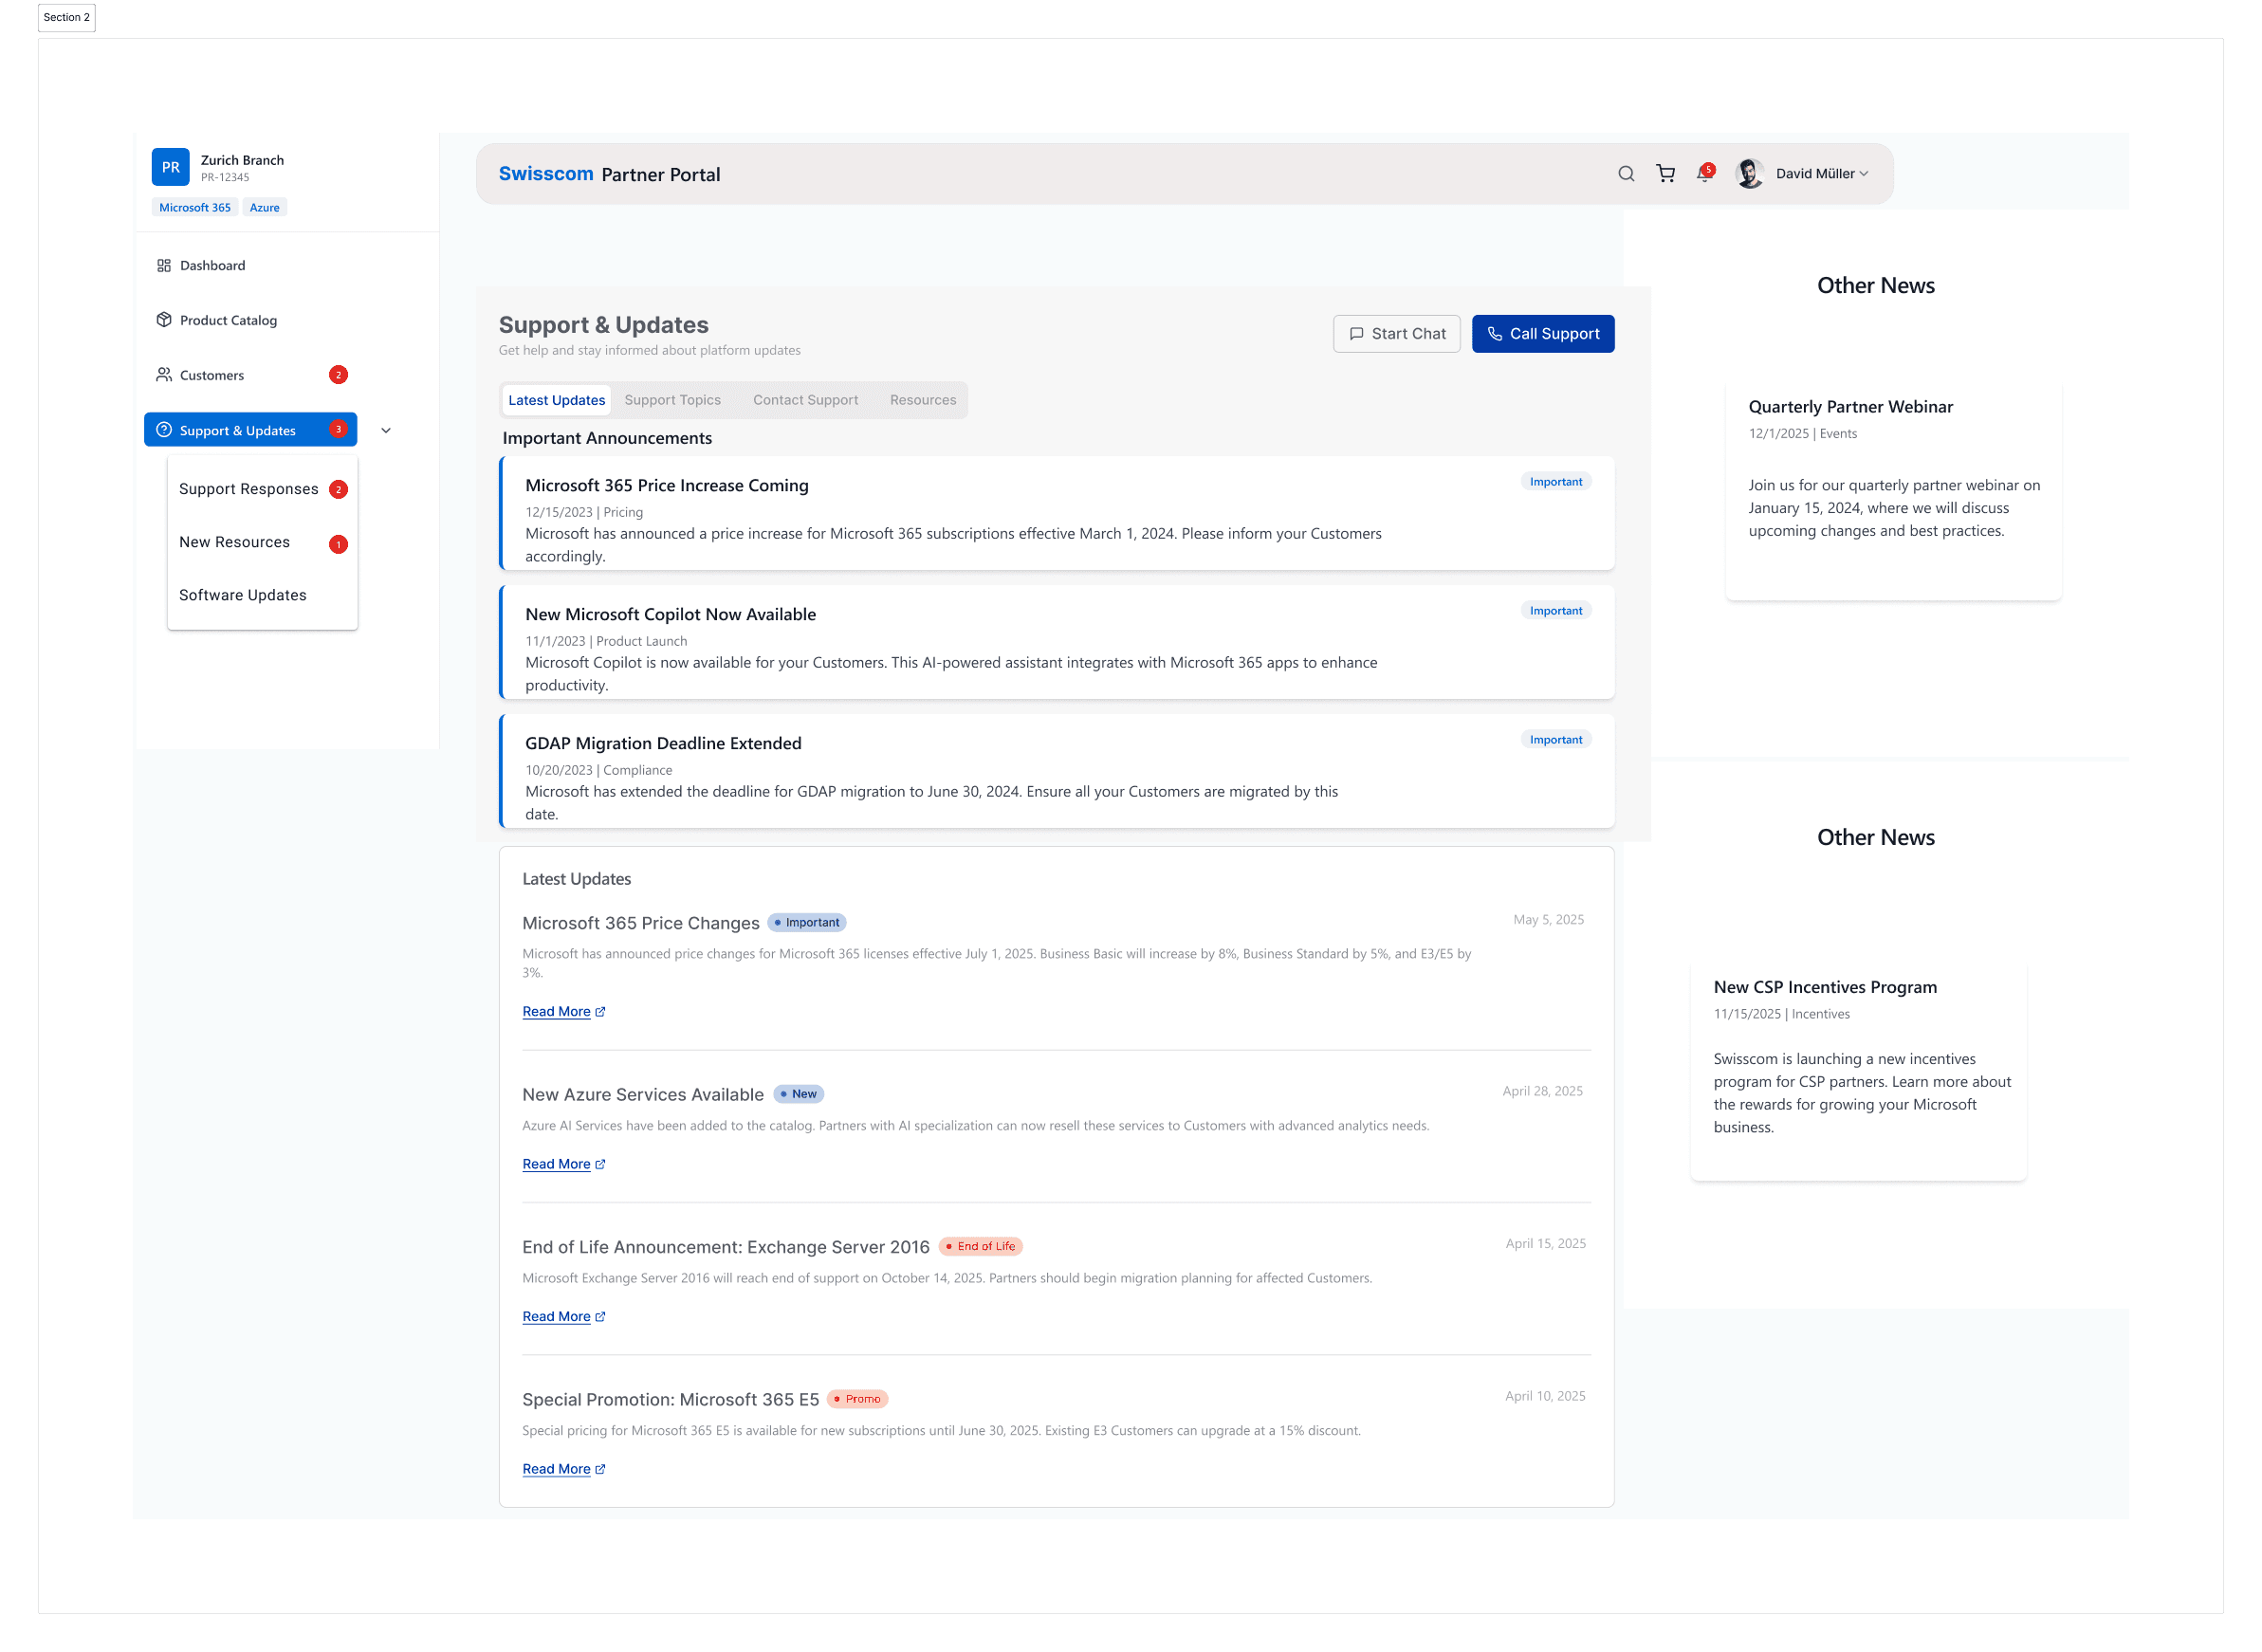
Task: Click Important tag on Price Increase card
Action: (x=1555, y=482)
